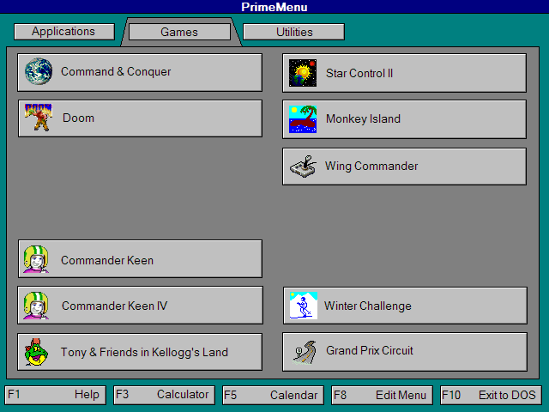Viewport: 549px width, 412px height.
Task: Click the winding road icon for Grand Prix Circuit
Action: (305, 352)
